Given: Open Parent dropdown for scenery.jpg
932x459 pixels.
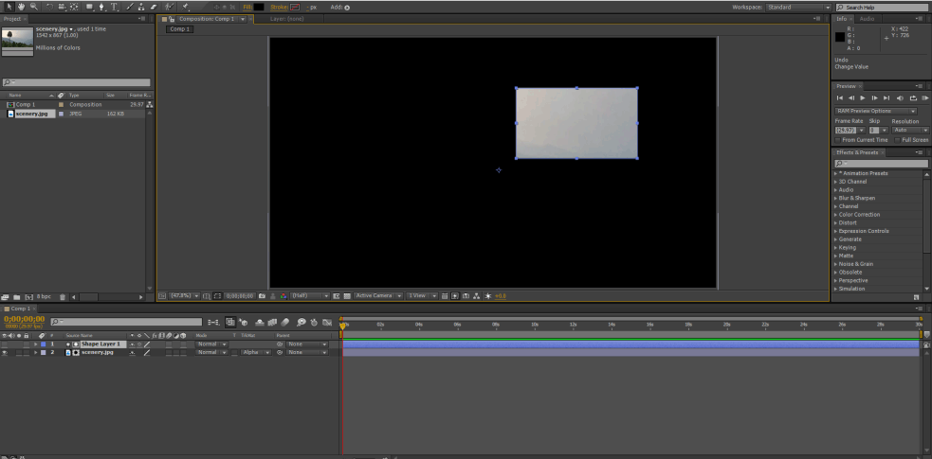Looking at the screenshot, I should point(307,352).
